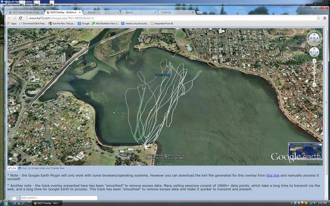
Task: Click the browser back arrow
Action: [8, 18]
